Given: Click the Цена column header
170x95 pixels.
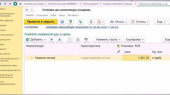Looking at the screenshot, I should click(x=137, y=52).
